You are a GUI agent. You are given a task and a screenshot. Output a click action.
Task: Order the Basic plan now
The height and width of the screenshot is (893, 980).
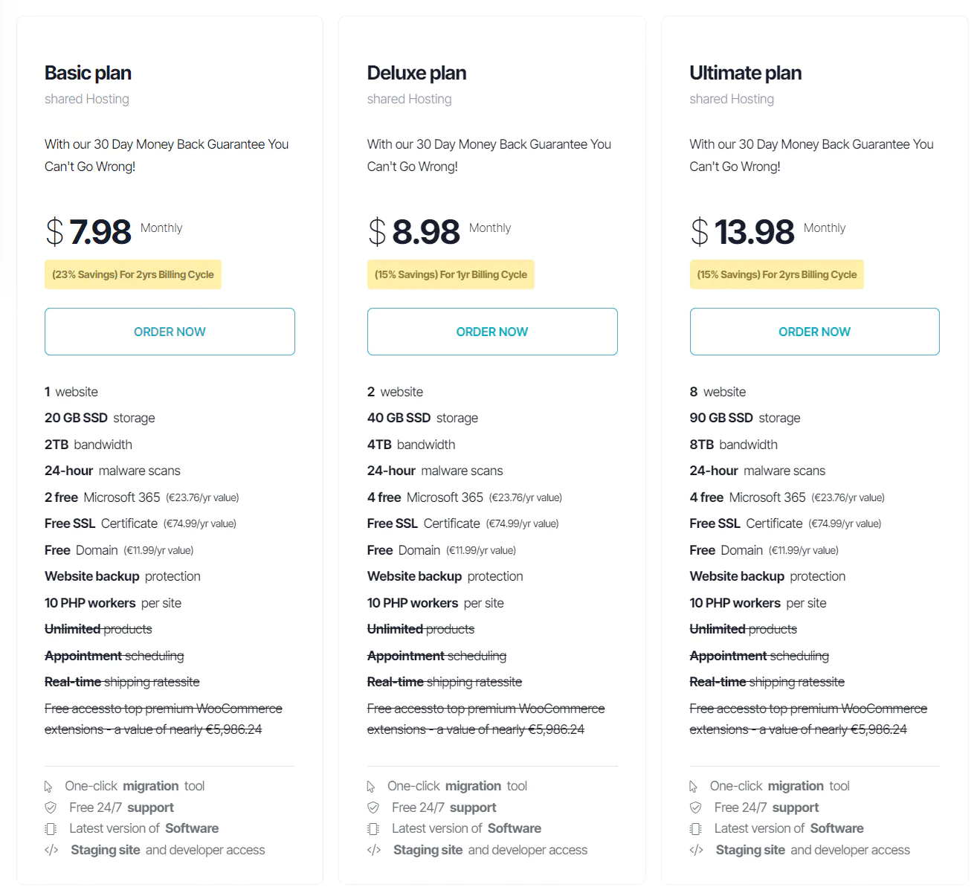pyautogui.click(x=170, y=332)
